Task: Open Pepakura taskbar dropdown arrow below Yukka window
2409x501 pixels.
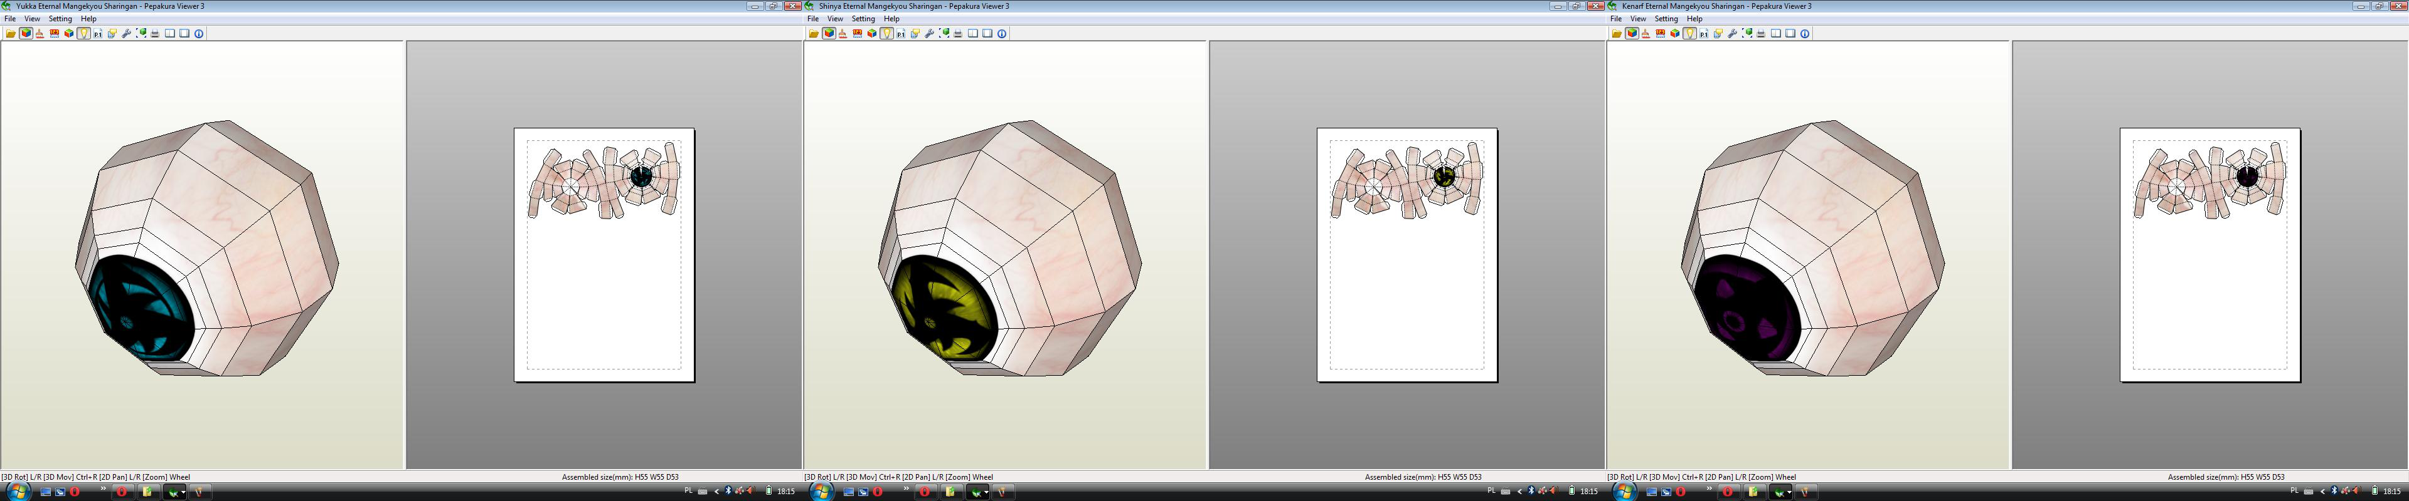Action: 183,493
